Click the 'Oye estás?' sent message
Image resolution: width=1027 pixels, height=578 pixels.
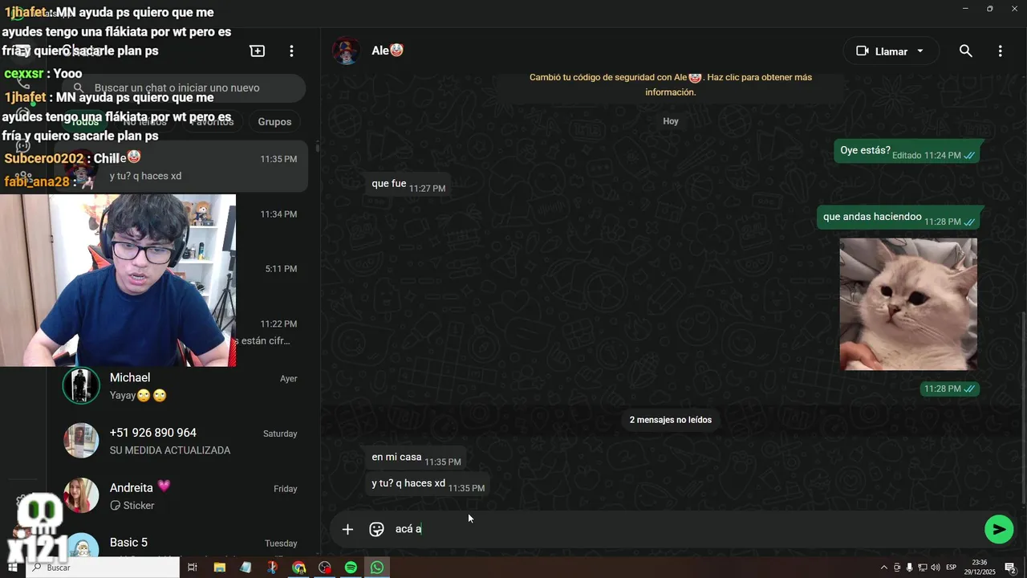[x=907, y=151]
